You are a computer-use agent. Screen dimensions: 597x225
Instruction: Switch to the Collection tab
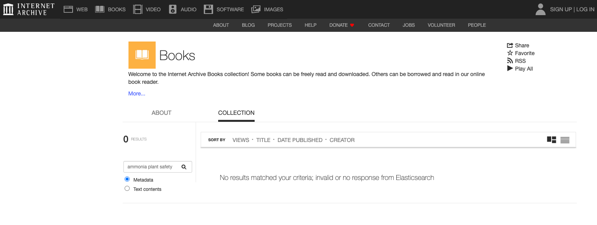236,113
